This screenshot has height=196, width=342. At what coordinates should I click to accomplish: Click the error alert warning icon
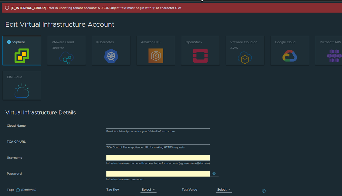point(7,8)
